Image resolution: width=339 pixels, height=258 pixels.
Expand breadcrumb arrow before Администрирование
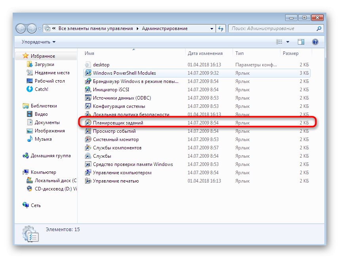point(138,28)
